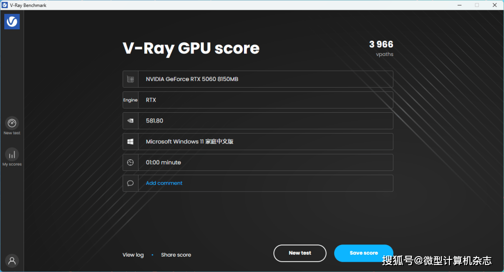Click Add comment to enter a note
The width and height of the screenshot is (504, 272).
[164, 183]
